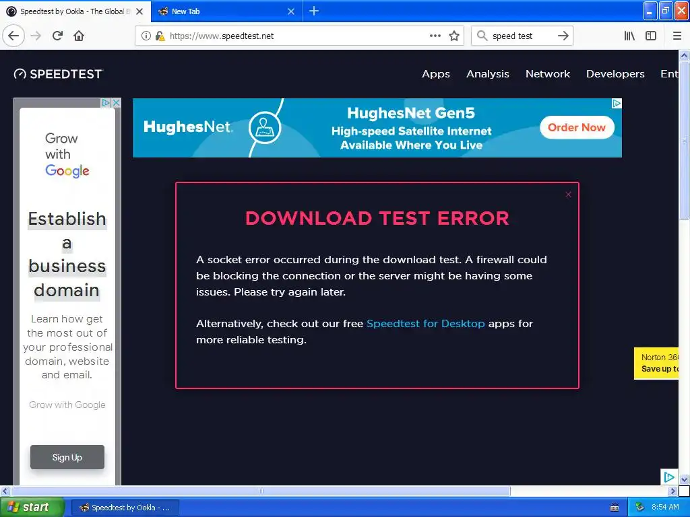
Task: Click the network tray icon near clock
Action: pos(639,508)
